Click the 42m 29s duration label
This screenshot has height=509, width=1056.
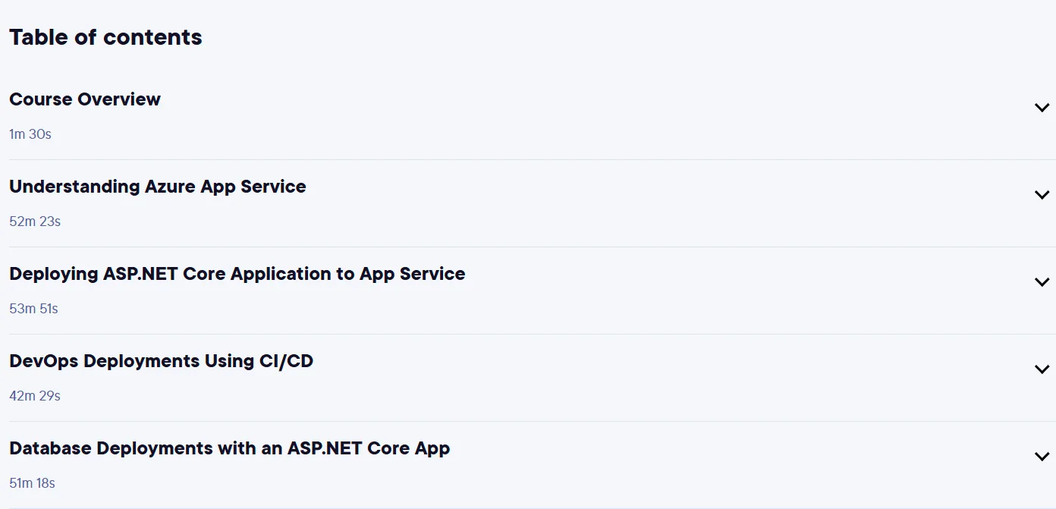click(x=35, y=396)
